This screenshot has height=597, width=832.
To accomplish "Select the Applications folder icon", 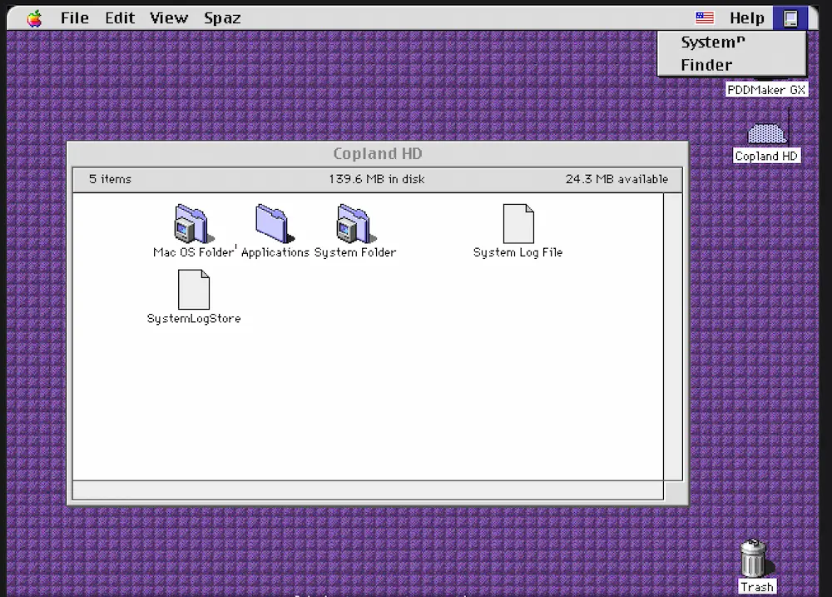I will pyautogui.click(x=275, y=224).
